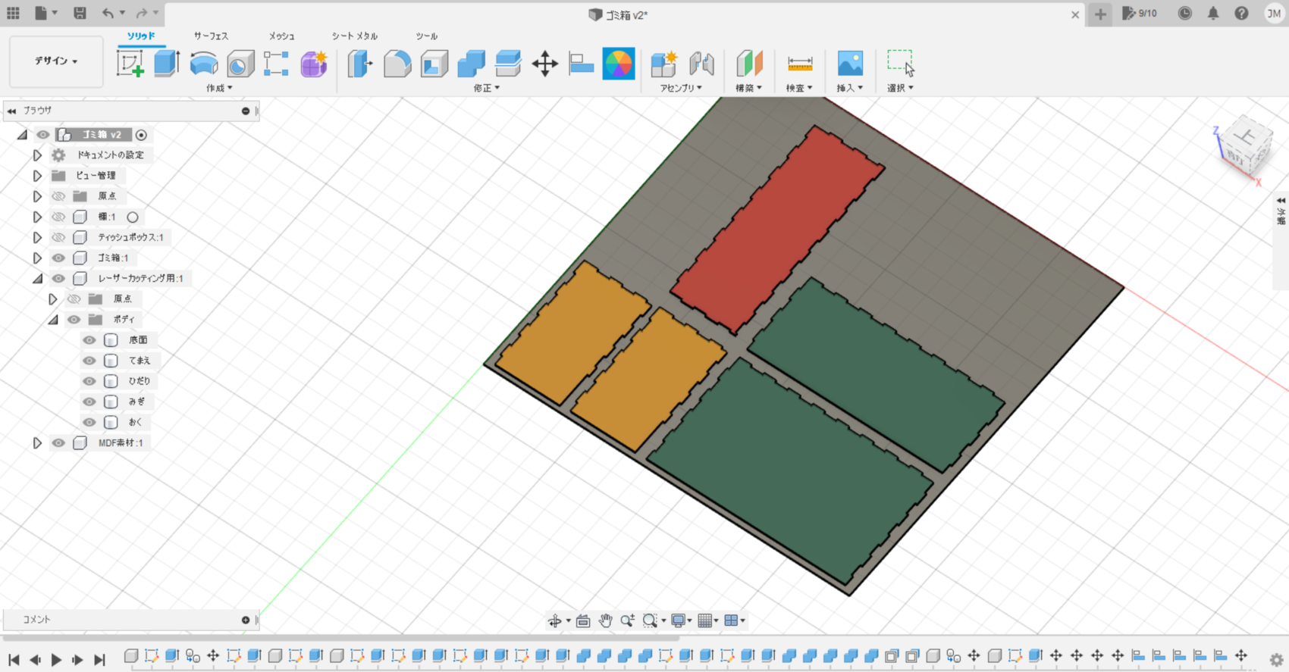Select the Hole tool

[x=240, y=64]
